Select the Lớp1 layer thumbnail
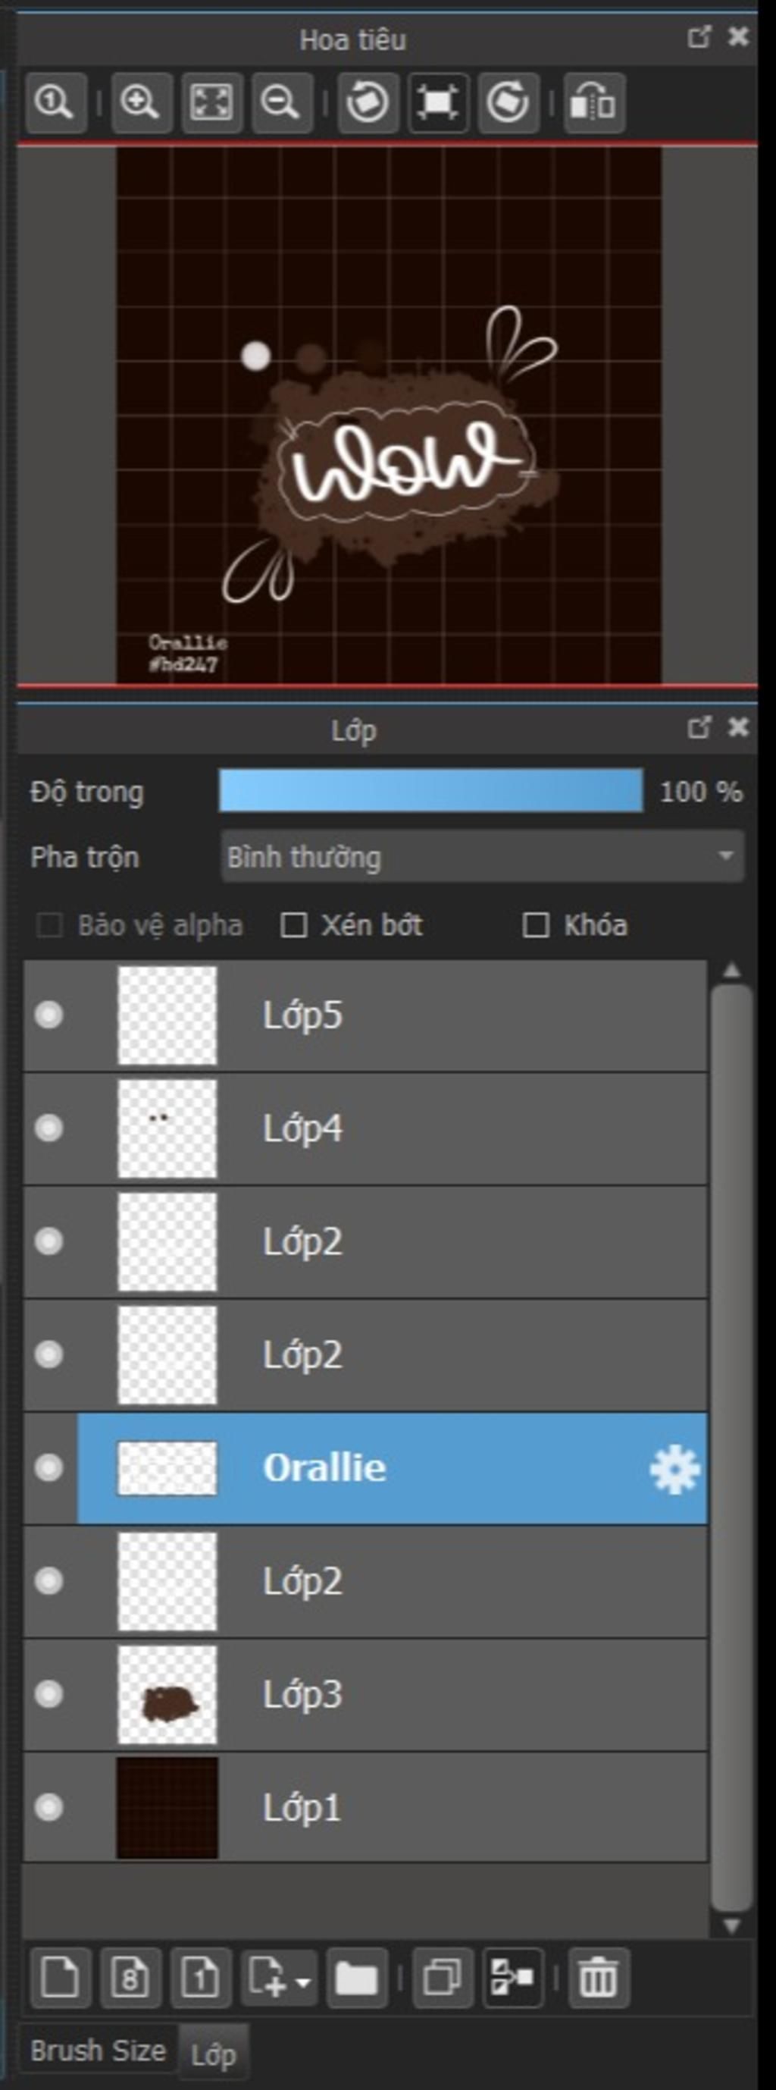Viewport: 776px width, 2090px height. tap(167, 1808)
